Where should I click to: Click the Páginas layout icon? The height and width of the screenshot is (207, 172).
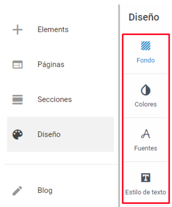18,64
